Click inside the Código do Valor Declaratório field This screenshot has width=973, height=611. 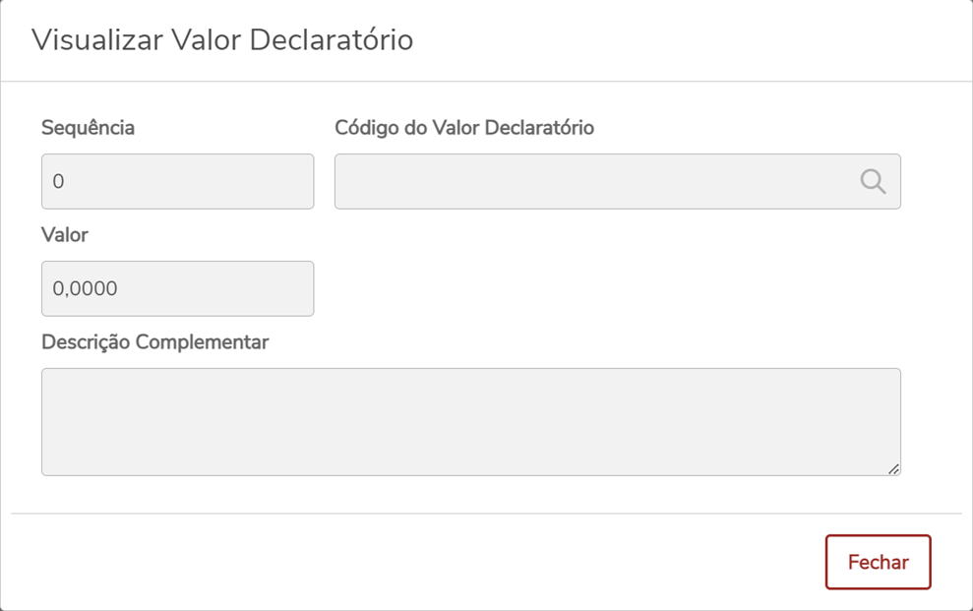pos(590,181)
